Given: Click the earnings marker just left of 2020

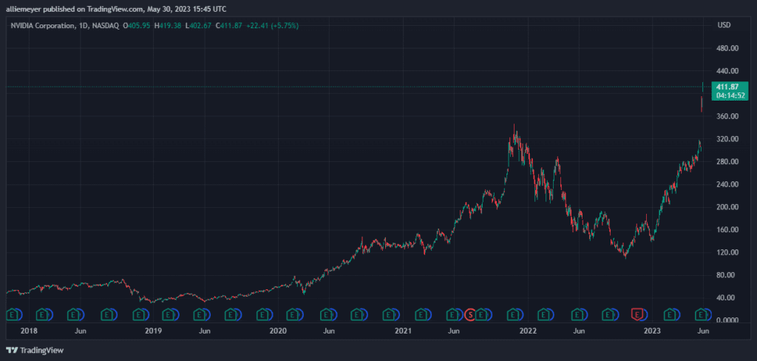Looking at the screenshot, I should coord(262,315).
